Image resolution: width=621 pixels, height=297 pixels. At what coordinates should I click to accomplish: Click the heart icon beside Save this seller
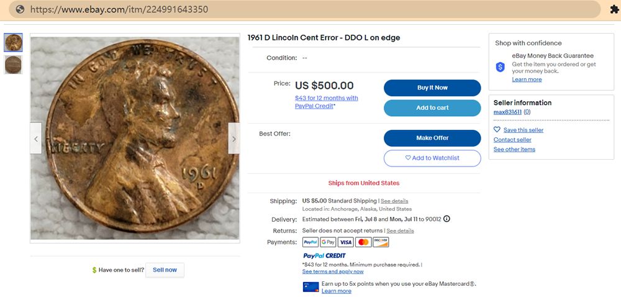pos(497,130)
